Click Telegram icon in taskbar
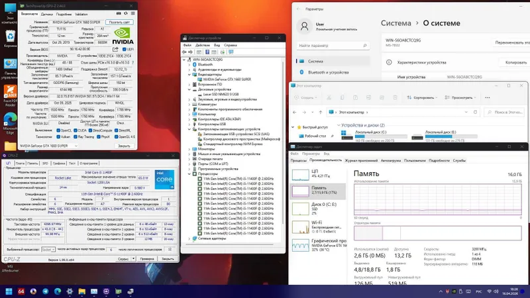Image resolution: width=530 pixels, height=298 pixels. click(45, 291)
